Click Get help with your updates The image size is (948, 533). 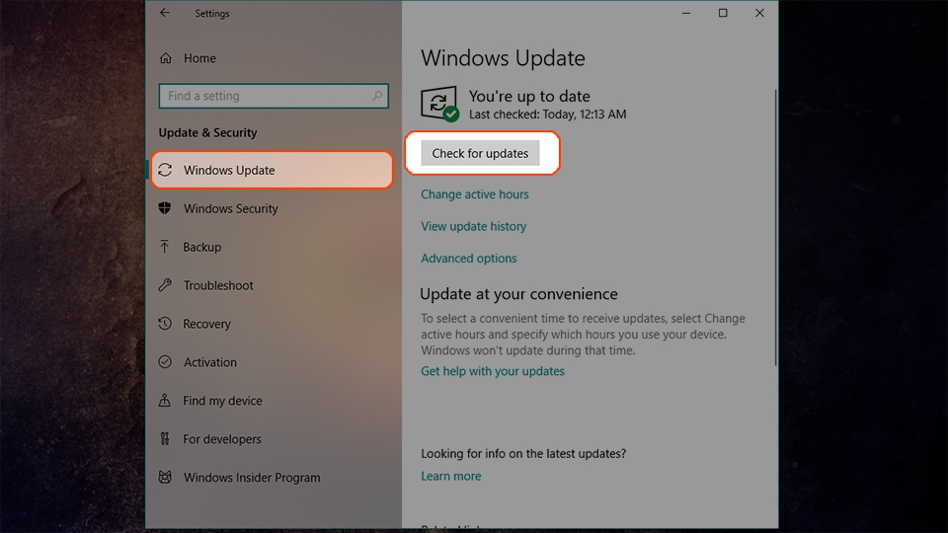coord(493,371)
